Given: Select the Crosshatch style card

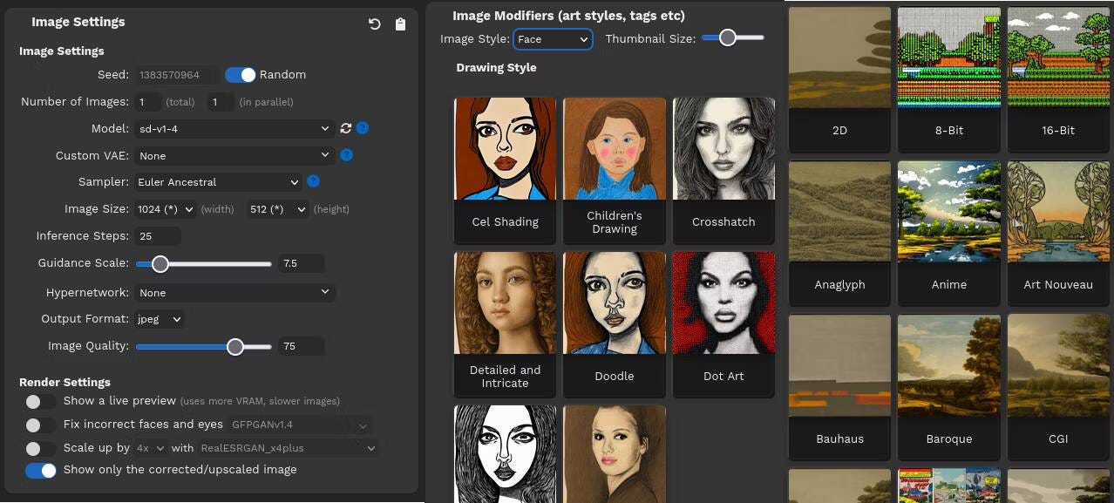Looking at the screenshot, I should pos(723,170).
